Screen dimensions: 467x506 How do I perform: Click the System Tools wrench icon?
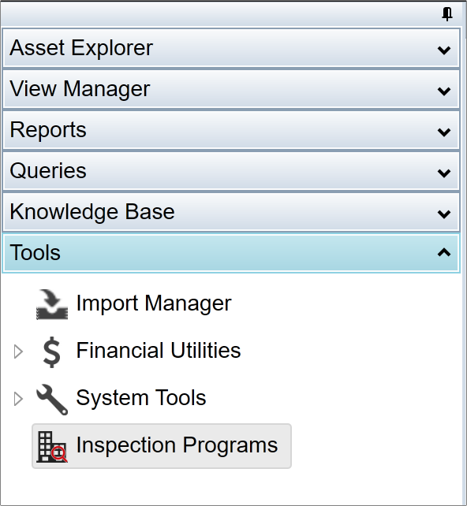tap(52, 399)
